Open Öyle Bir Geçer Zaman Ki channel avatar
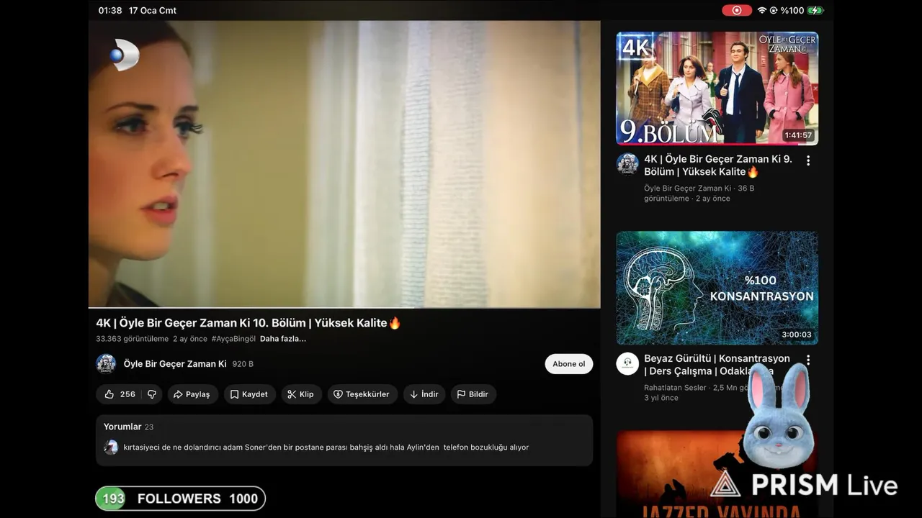 click(x=106, y=364)
